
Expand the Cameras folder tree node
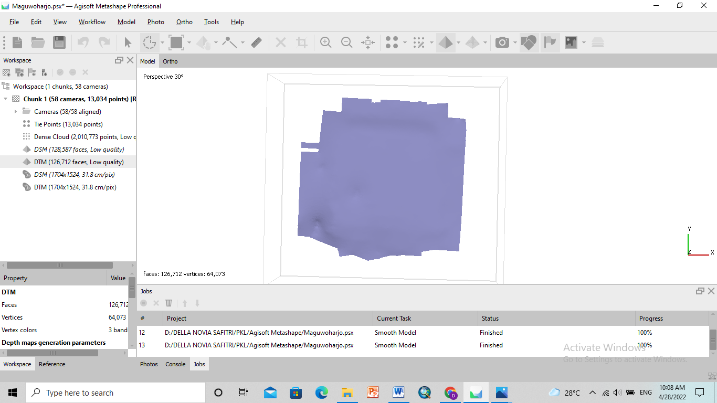click(16, 111)
